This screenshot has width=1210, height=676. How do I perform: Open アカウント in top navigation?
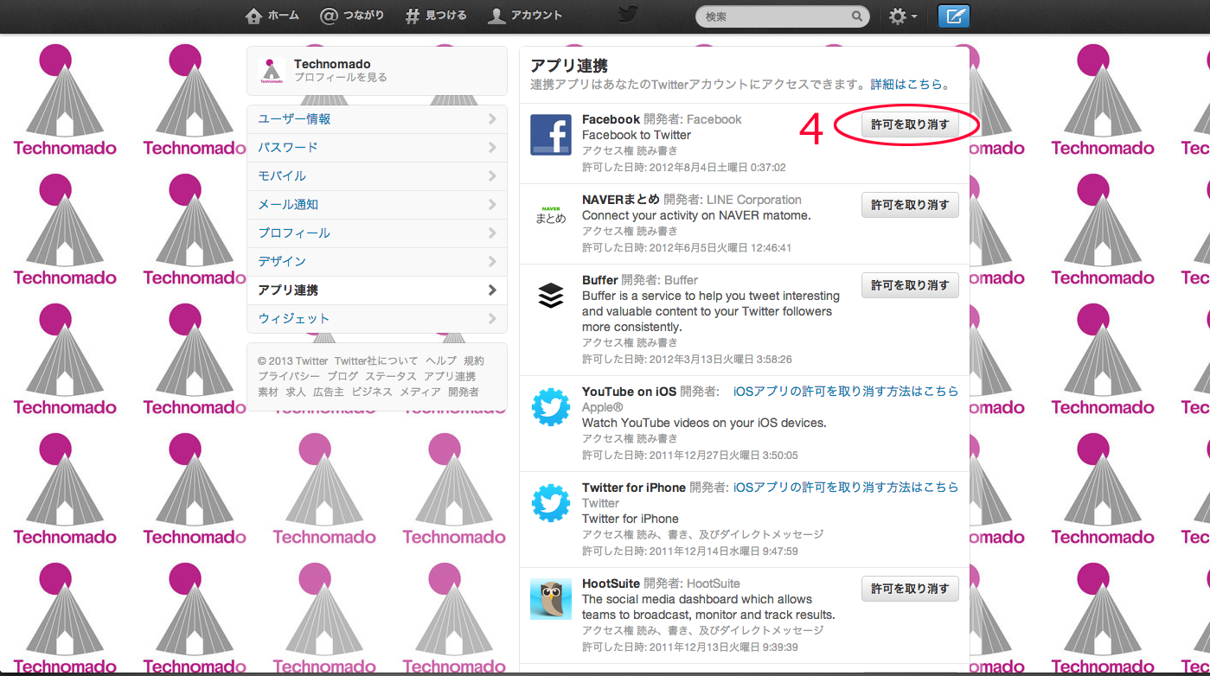coord(525,16)
